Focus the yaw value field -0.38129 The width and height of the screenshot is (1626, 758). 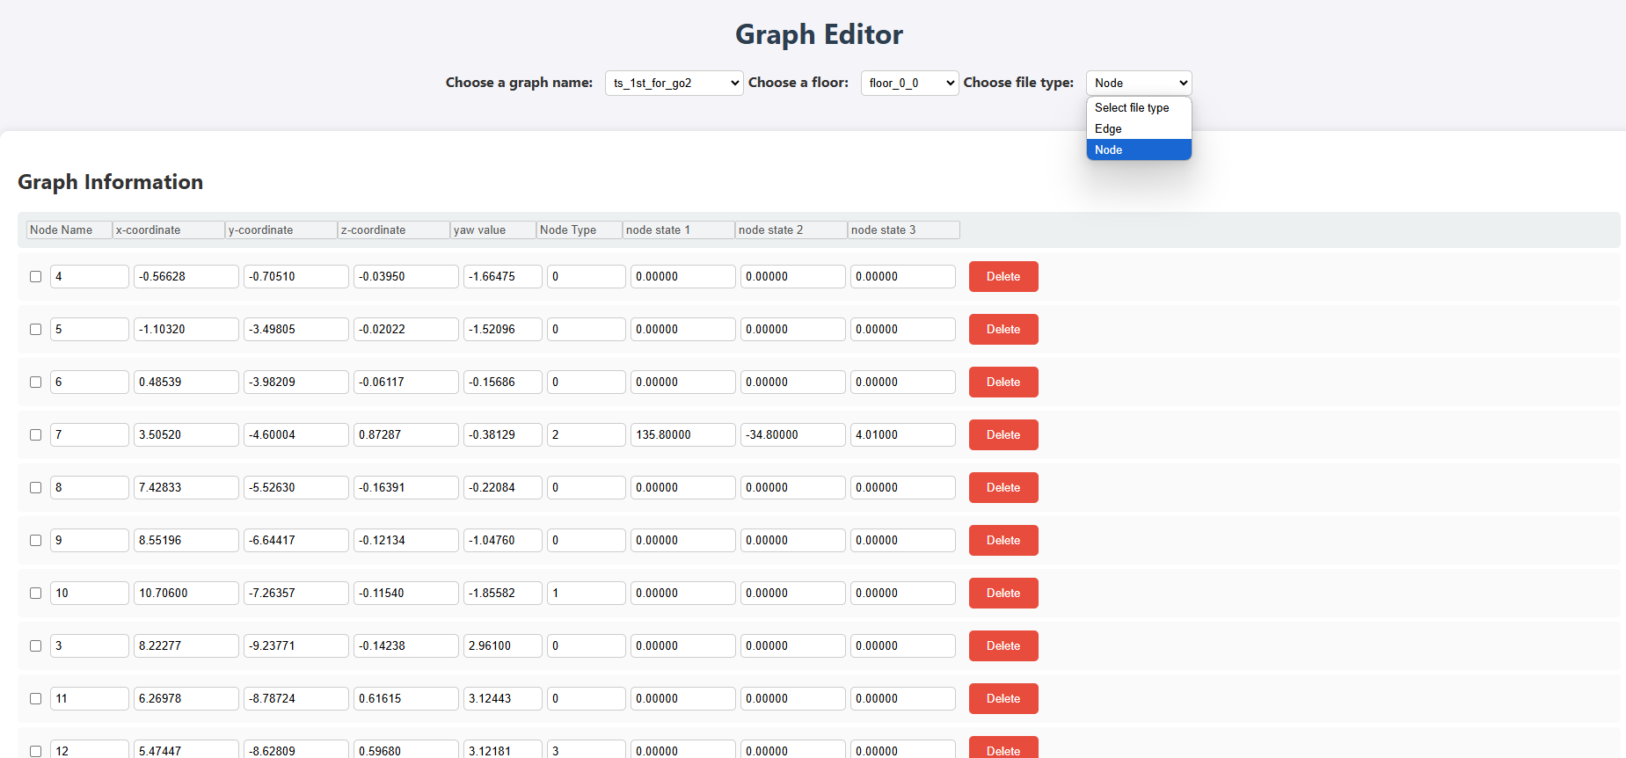503,434
